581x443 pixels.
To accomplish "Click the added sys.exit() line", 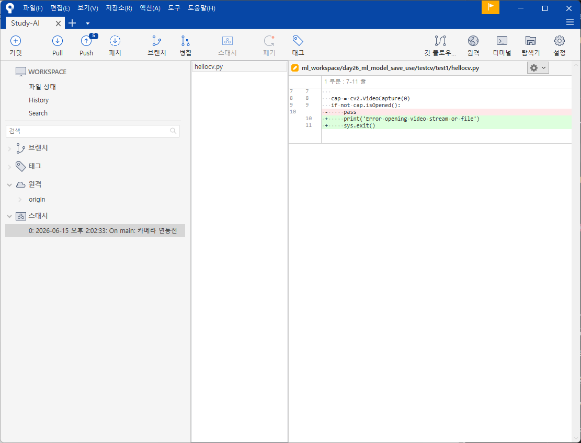I will click(x=446, y=125).
